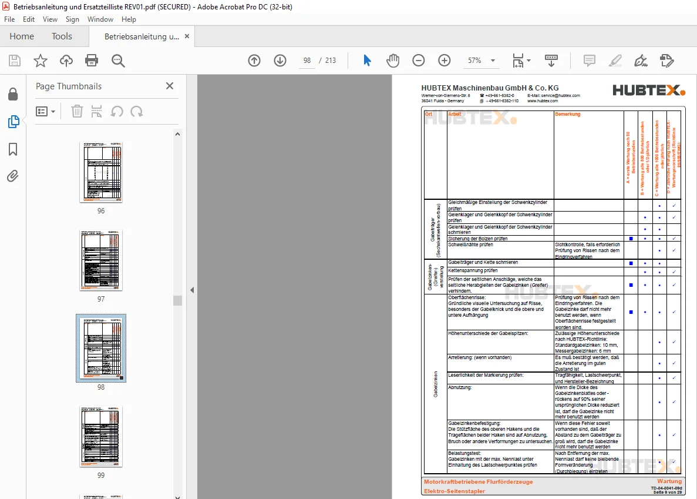697x499 pixels.
Task: Click thumbnails scrollbar down arrow
Action: pyautogui.click(x=177, y=496)
